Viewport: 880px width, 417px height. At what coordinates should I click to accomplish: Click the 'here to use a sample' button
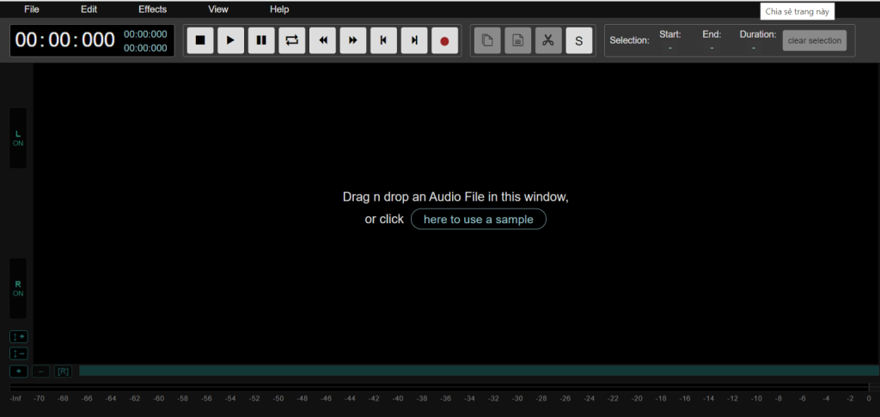(478, 220)
